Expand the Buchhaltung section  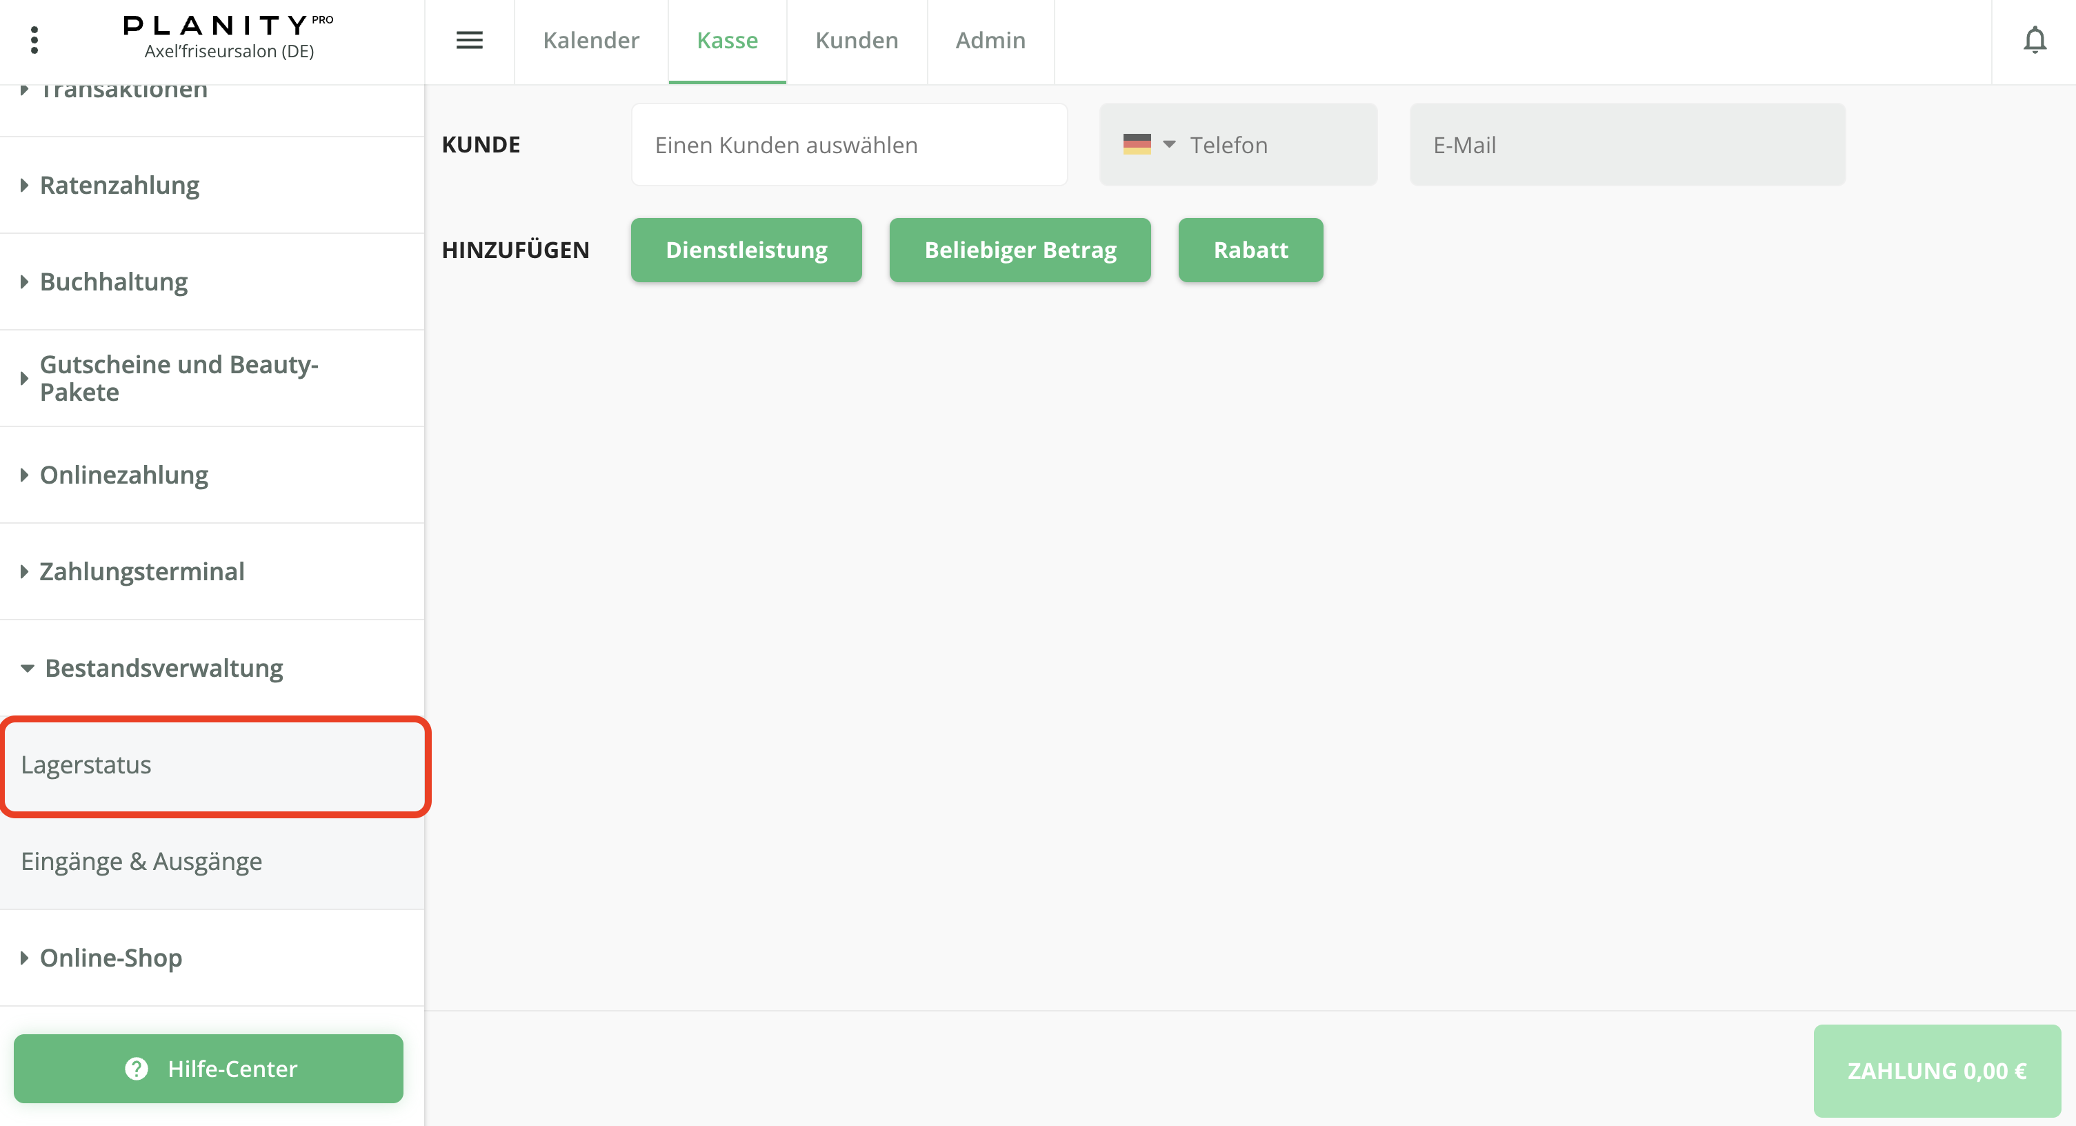point(114,282)
